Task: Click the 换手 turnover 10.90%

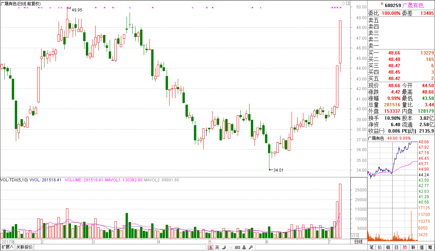Action: (392, 118)
